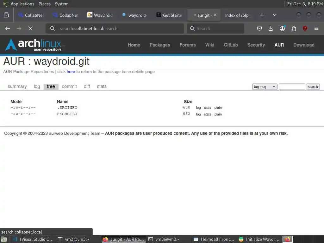Open the Security nav link
Viewport: 324px width, 243px height.
coord(256,45)
